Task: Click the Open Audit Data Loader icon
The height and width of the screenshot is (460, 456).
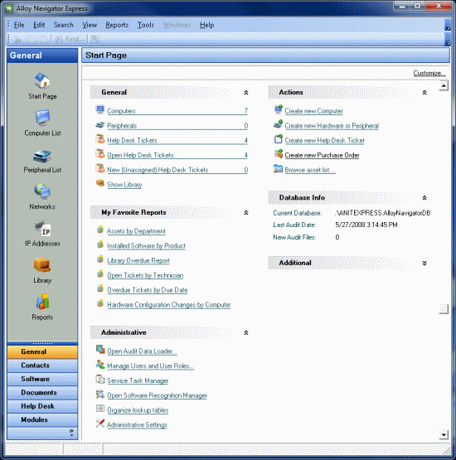Action: (100, 350)
